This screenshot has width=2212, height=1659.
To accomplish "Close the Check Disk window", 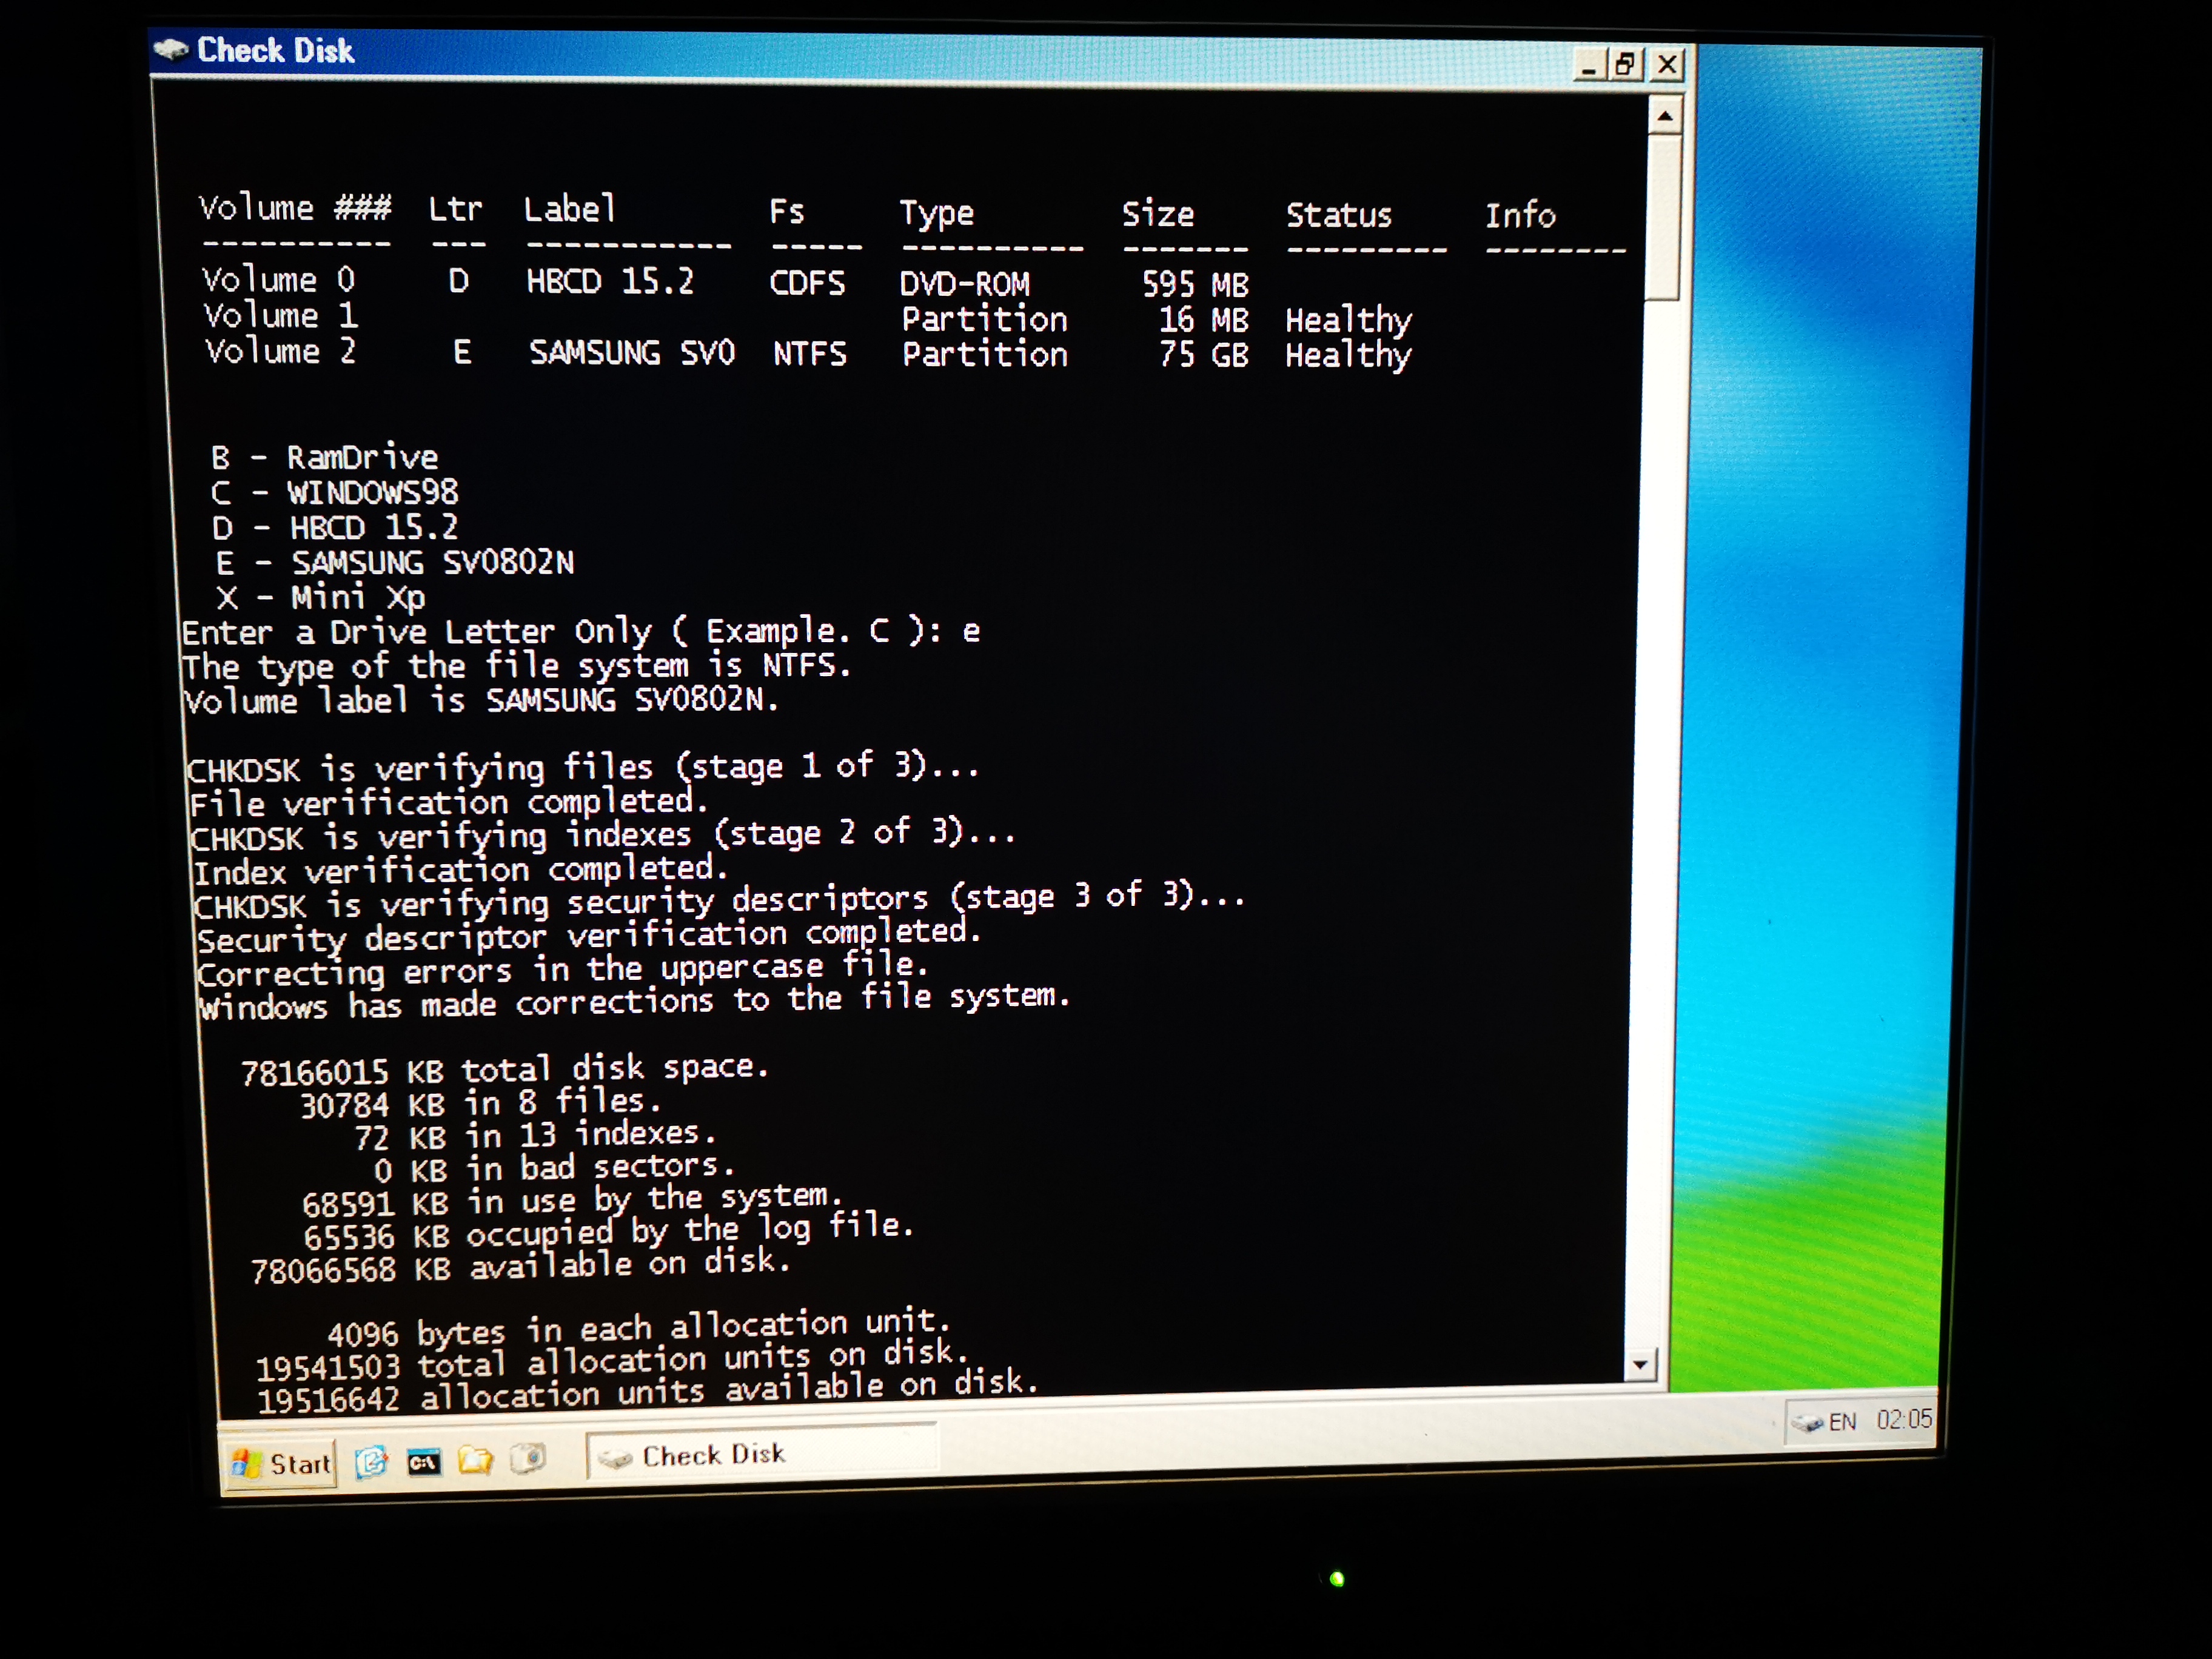I will (x=1667, y=66).
